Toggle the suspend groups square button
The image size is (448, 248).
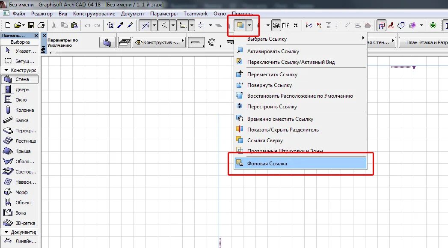click(381, 25)
